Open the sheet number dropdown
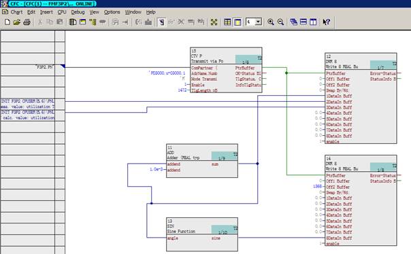The height and width of the screenshot is (254, 411). click(x=259, y=22)
